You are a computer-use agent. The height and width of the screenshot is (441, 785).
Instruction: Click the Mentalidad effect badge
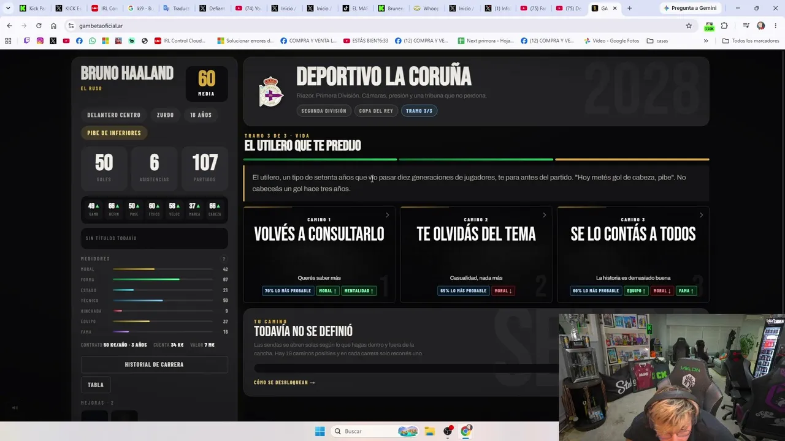tap(359, 291)
